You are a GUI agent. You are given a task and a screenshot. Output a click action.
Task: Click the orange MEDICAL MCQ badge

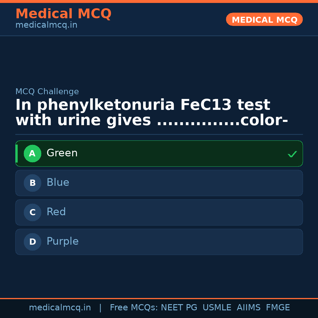264,20
